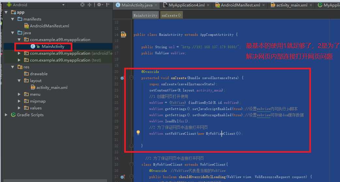The height and width of the screenshot is (182, 340).
Task: Click the Gradle Scripts icon in project tree
Action: [x=13, y=115]
